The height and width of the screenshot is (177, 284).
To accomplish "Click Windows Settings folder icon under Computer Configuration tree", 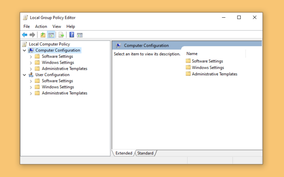I will (x=37, y=63).
